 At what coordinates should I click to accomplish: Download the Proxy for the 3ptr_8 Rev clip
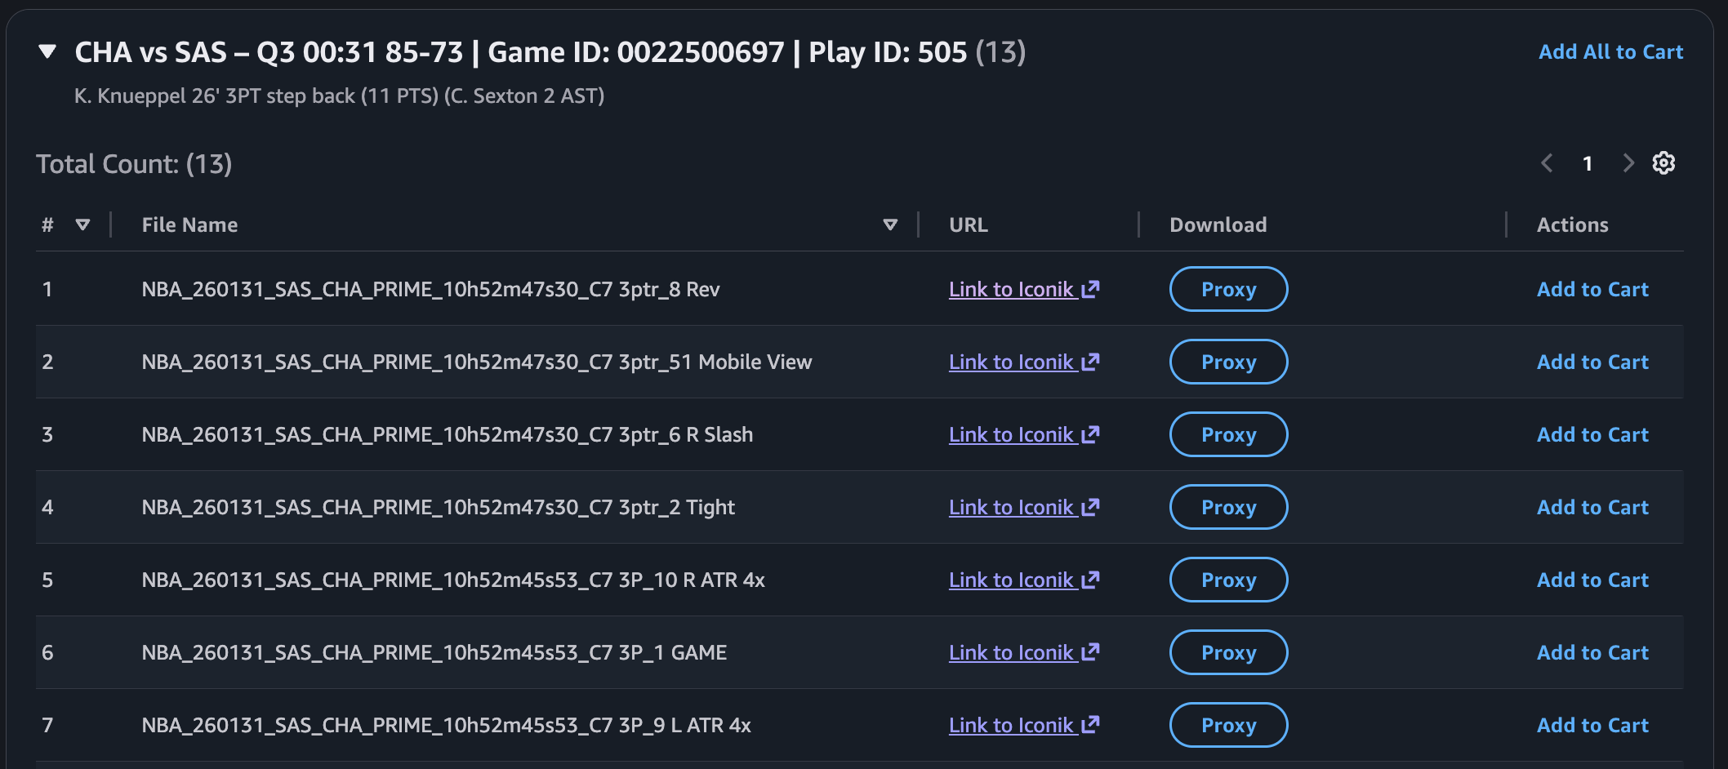[x=1227, y=289]
